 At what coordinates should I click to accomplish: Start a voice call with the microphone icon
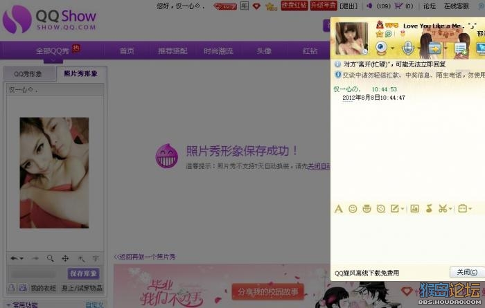408,48
